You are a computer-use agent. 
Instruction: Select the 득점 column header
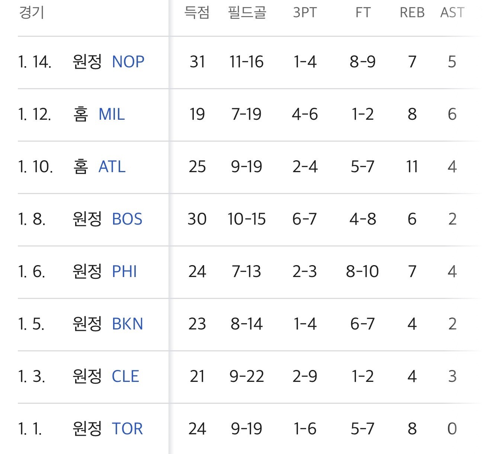197,12
